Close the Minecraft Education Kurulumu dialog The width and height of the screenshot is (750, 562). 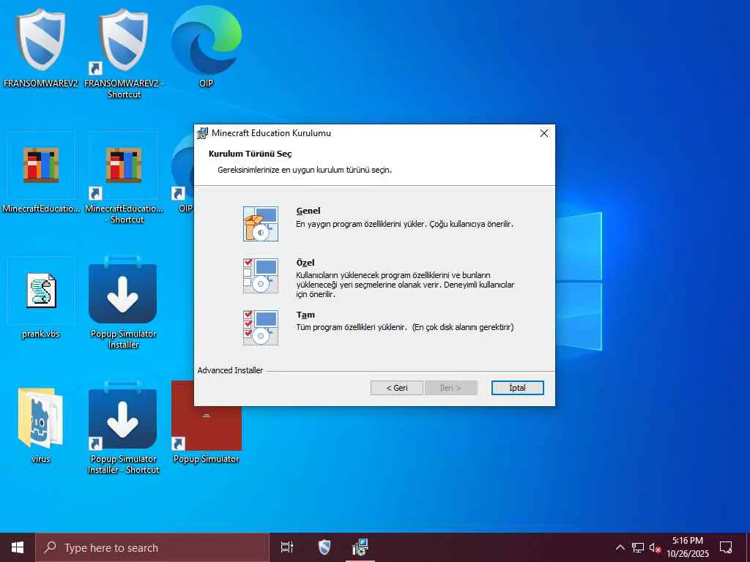point(544,133)
